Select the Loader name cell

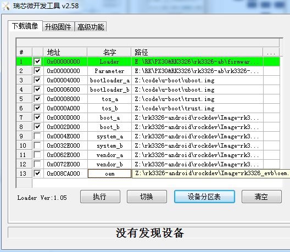[x=109, y=61]
